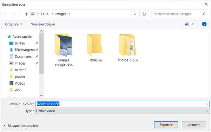Image resolution: width=211 pixels, height=132 pixels.
Task: Open the view options dropdown arrow
Action: 193,24
